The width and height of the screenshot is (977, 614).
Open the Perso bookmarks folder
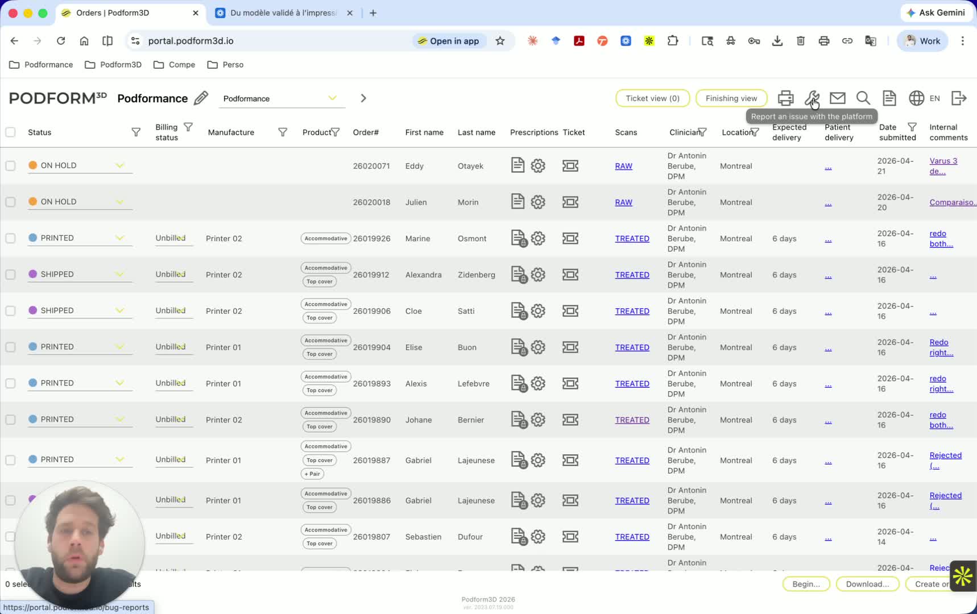[226, 65]
